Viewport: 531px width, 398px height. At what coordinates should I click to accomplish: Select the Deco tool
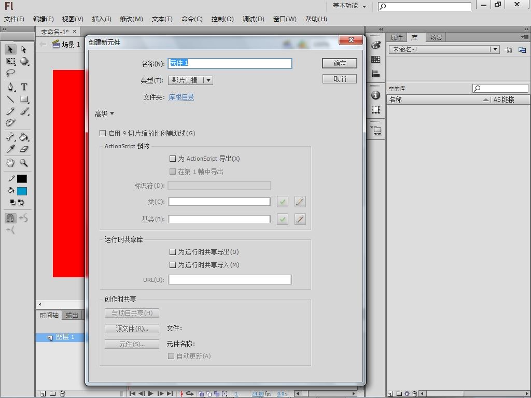[10, 122]
